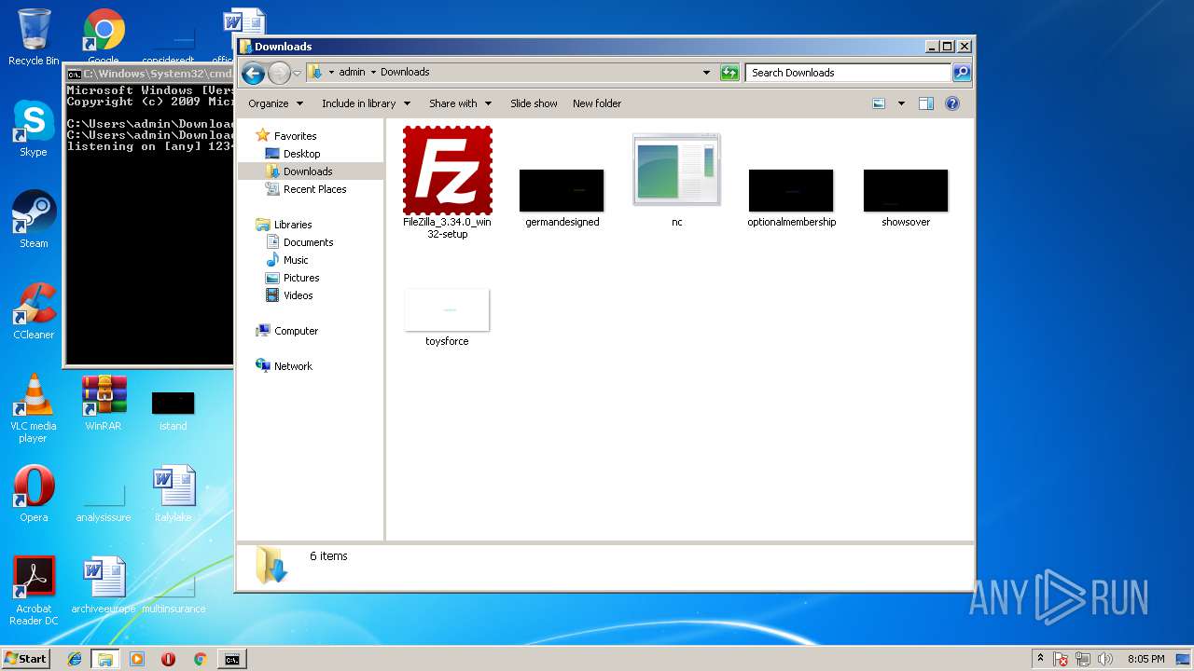Click the New folder button
Image resolution: width=1194 pixels, height=671 pixels.
pos(597,103)
